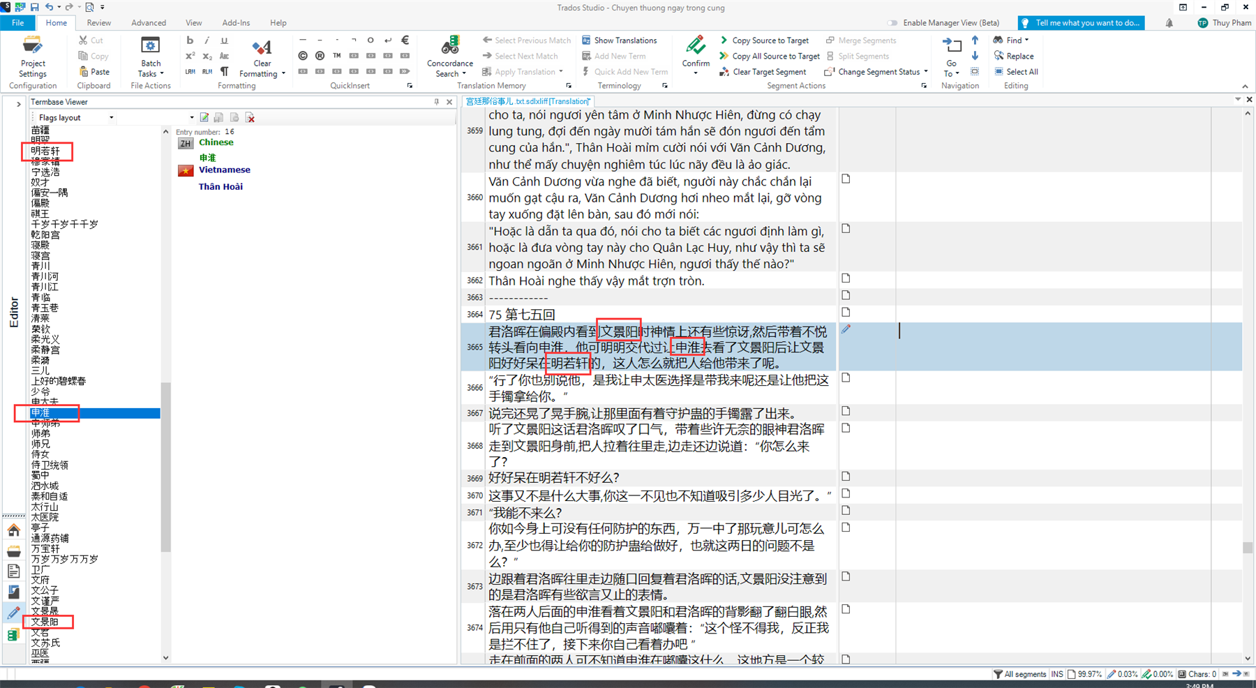
Task: Click Clear Target Segment
Action: pos(763,71)
